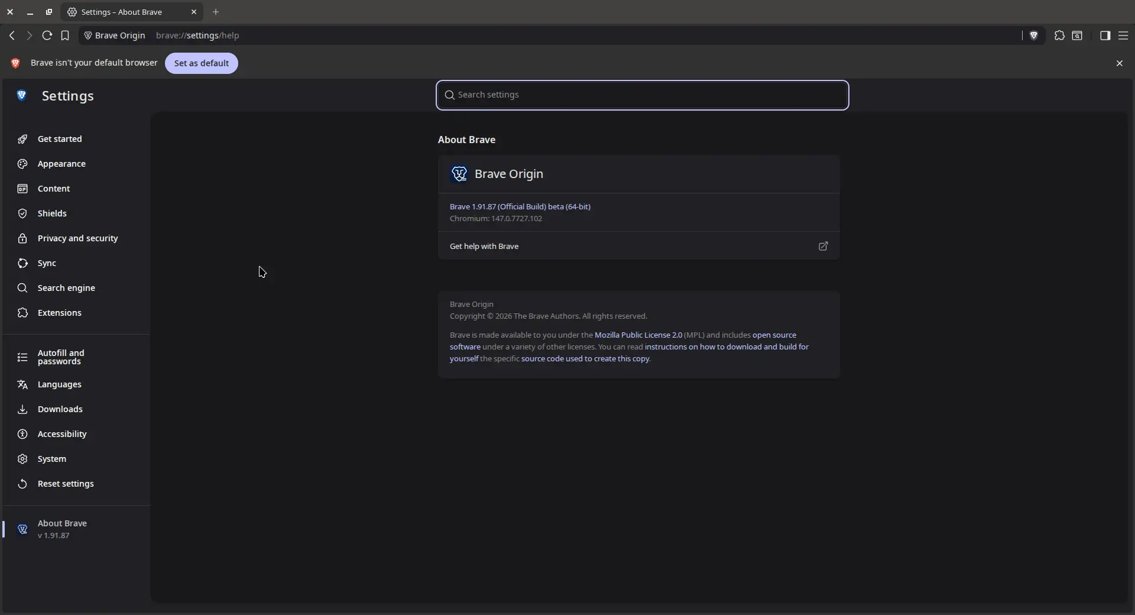
Task: Open the Mozilla Public License 2.0 link
Action: (638, 335)
